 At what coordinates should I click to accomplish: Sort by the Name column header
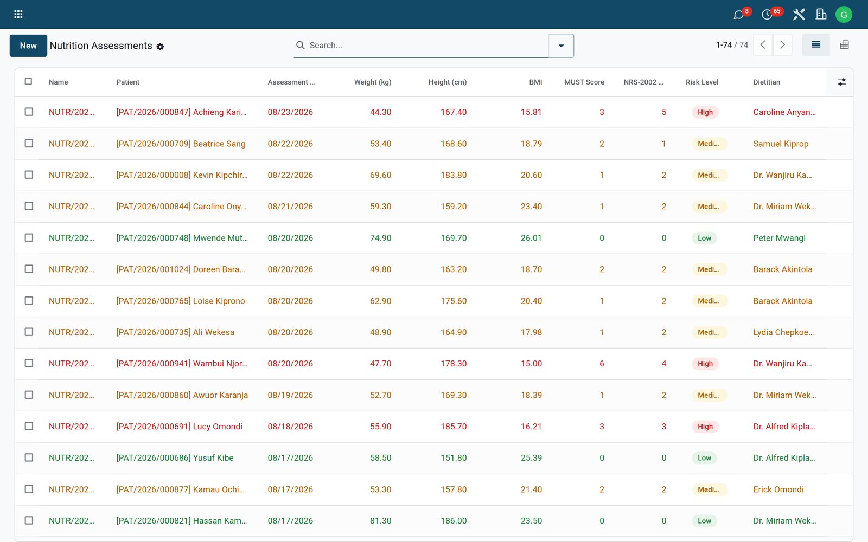[58, 82]
